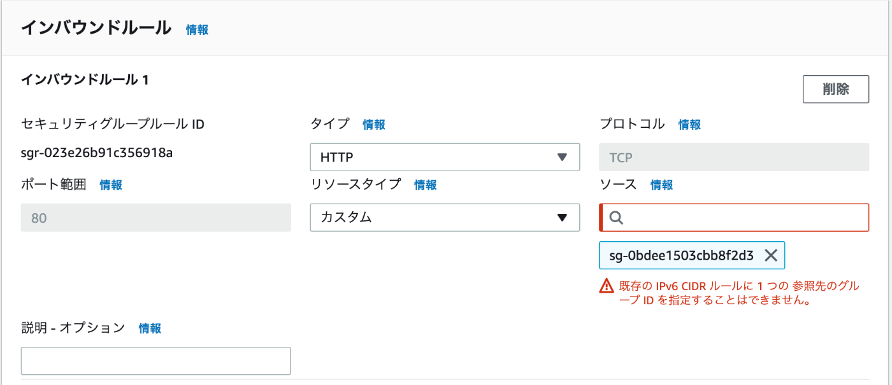The width and height of the screenshot is (892, 385).
Task: Click the red warning triangle icon
Action: click(607, 286)
